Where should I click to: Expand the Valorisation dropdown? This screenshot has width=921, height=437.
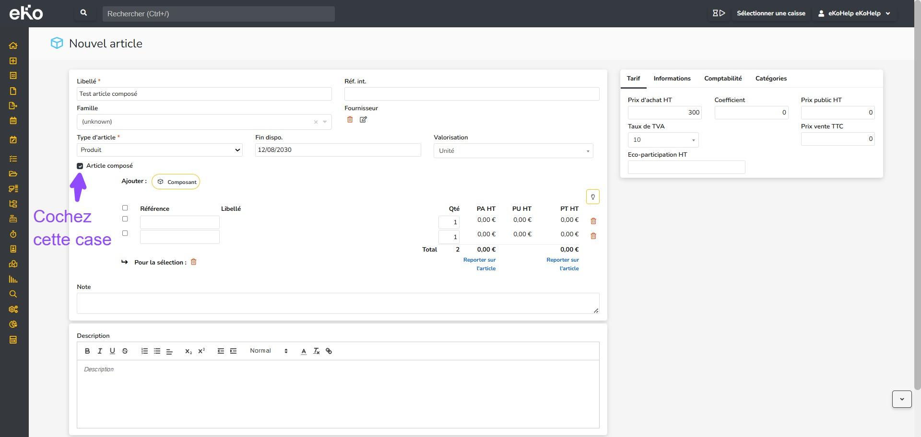pyautogui.click(x=513, y=151)
